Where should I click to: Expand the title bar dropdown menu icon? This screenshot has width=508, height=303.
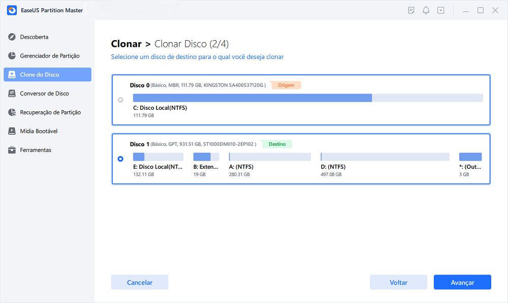pyautogui.click(x=440, y=10)
